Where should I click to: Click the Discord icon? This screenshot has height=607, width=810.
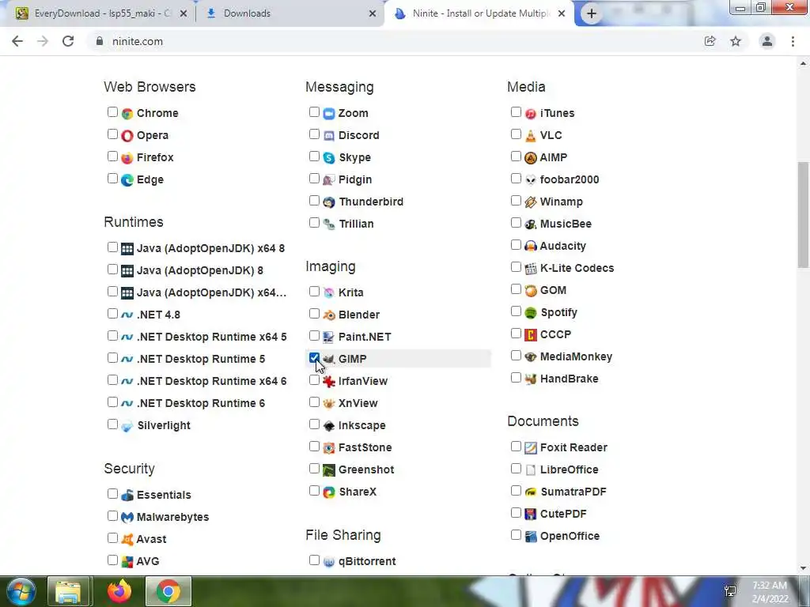tap(329, 135)
